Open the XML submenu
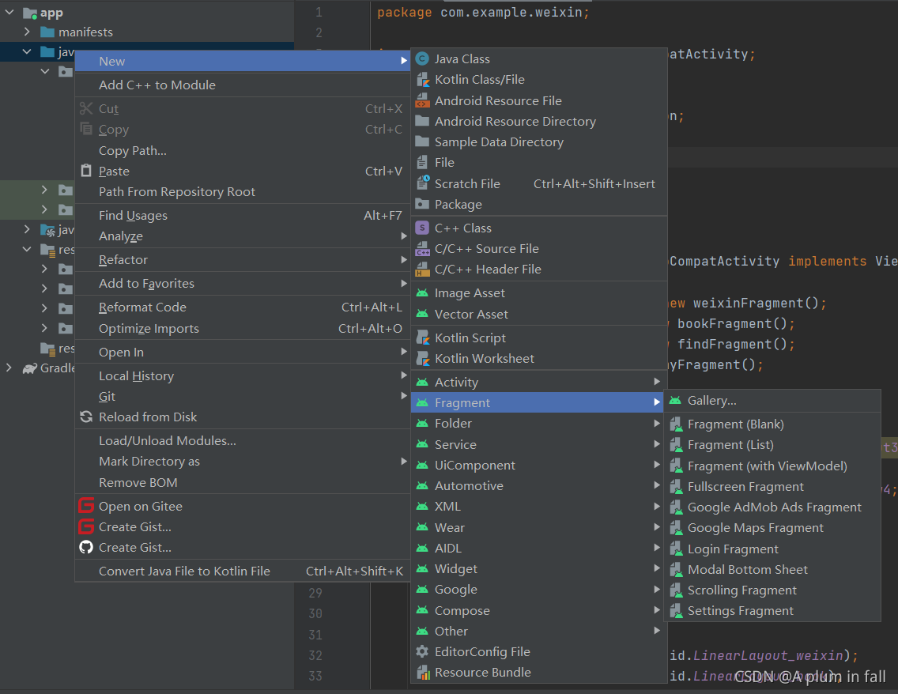Screen dimensions: 898x694 click(x=538, y=506)
